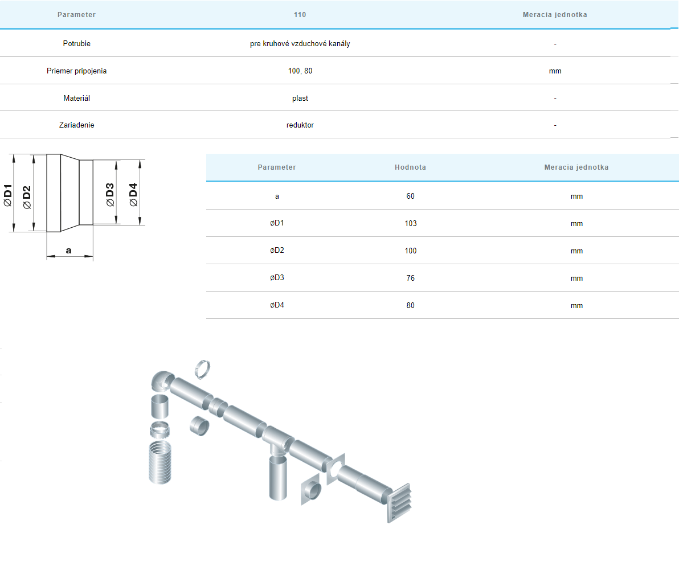The image size is (679, 574).
Task: Click the 'Priemer pripojenia' row label
Action: click(76, 71)
